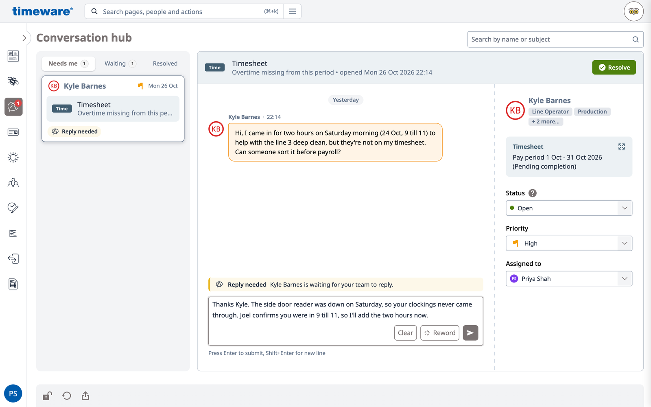Expand the sidebar with chevron arrow
651x407 pixels.
point(24,38)
